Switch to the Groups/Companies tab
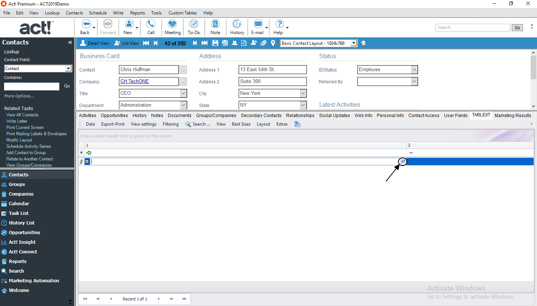The width and height of the screenshot is (537, 306). pos(216,116)
